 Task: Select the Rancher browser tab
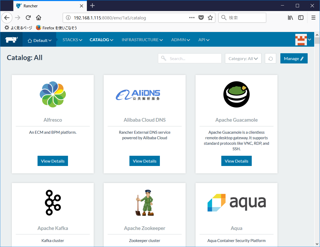[x=50, y=6]
